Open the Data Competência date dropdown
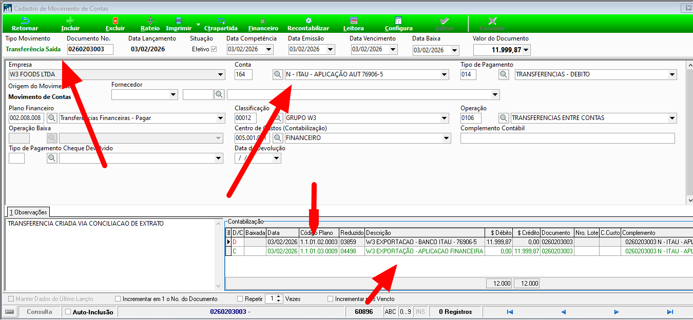Viewport: 693px width, 320px height. tap(268, 50)
